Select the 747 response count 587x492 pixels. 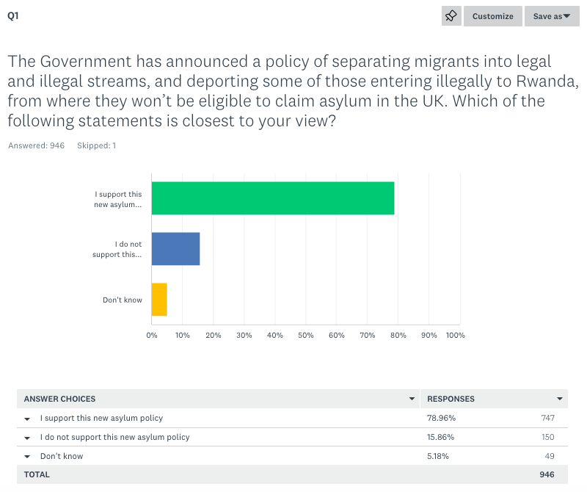tap(547, 418)
